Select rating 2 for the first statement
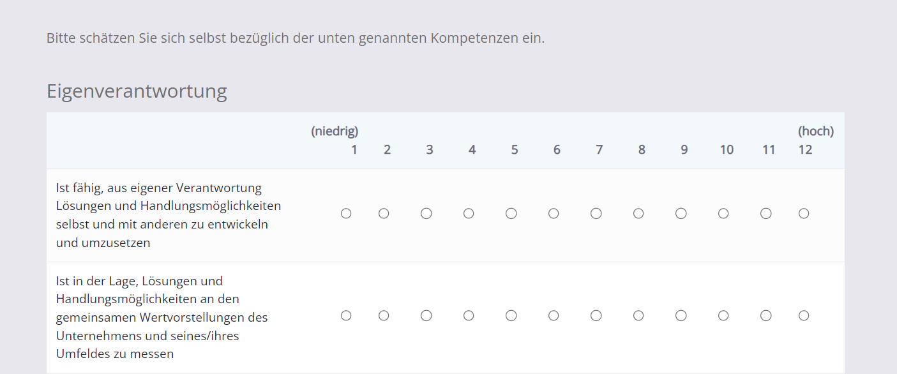 384,214
